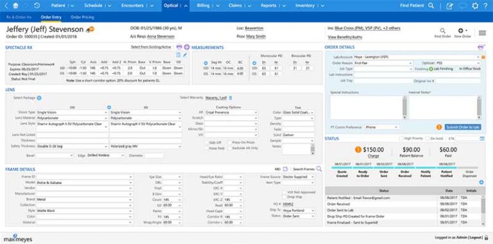Viewport: 493px width, 244px height.
Task: Click the New Order plus icon
Action: (462, 31)
